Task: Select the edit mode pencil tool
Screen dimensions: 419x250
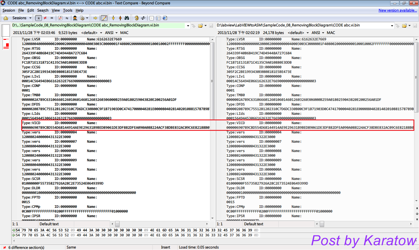Action: 104,18
